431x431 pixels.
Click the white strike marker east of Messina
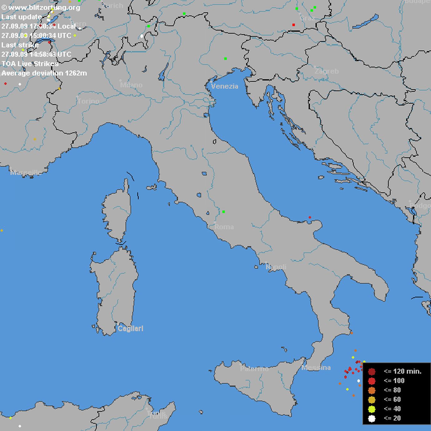click(359, 381)
